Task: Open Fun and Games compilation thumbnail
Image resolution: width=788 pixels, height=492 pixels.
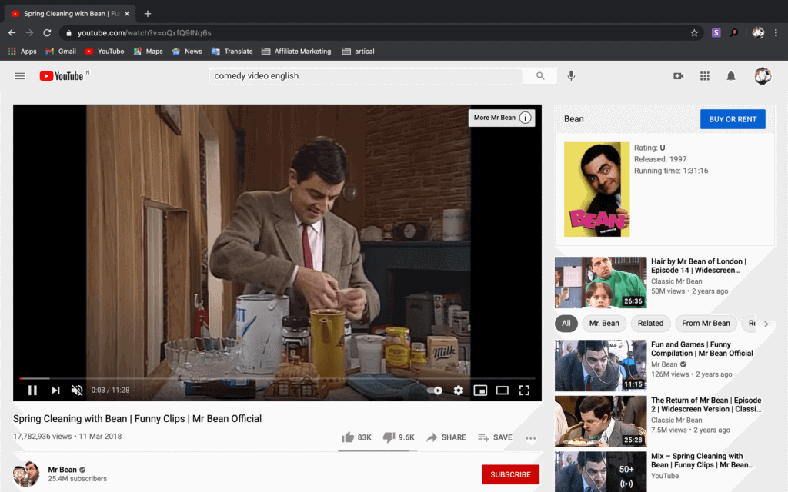Action: pos(600,365)
